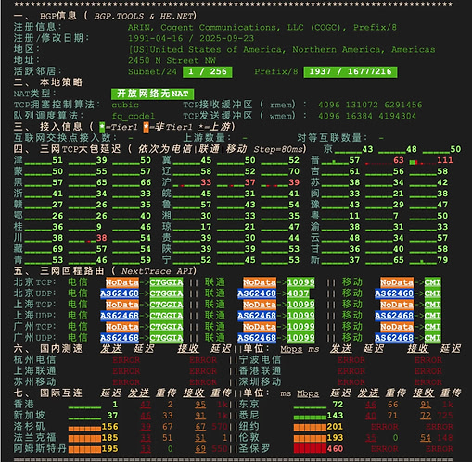Click the green Tier1 legend marker
The width and height of the screenshot is (472, 462).
(102, 127)
